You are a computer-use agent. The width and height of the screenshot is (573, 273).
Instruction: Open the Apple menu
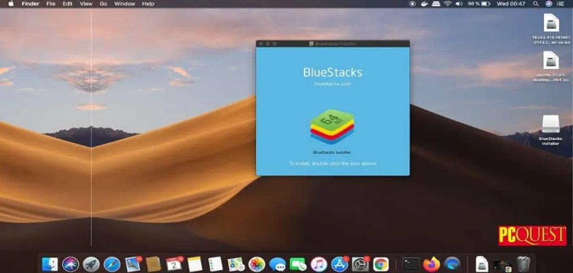(11, 4)
